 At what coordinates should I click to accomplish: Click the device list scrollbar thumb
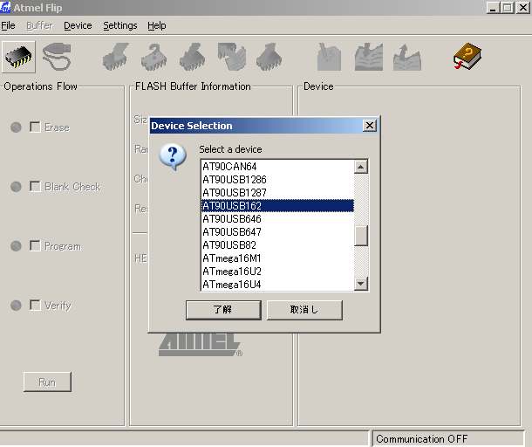click(x=361, y=236)
